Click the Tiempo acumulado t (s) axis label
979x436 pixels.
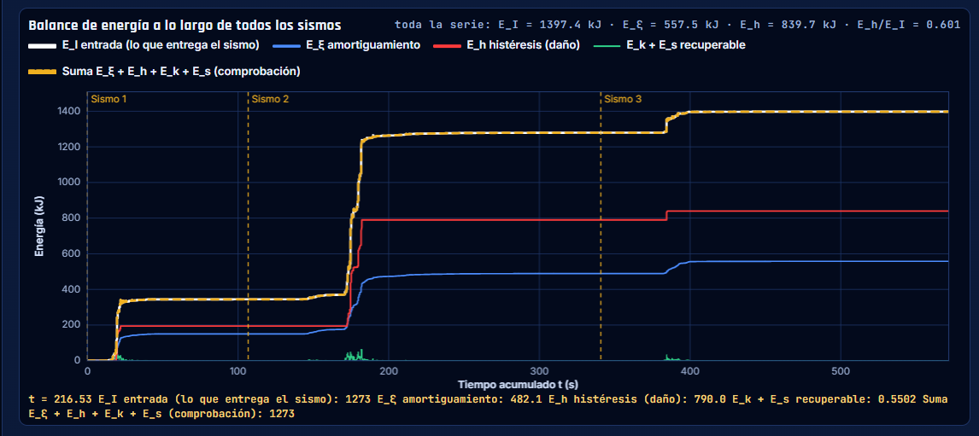click(x=517, y=383)
